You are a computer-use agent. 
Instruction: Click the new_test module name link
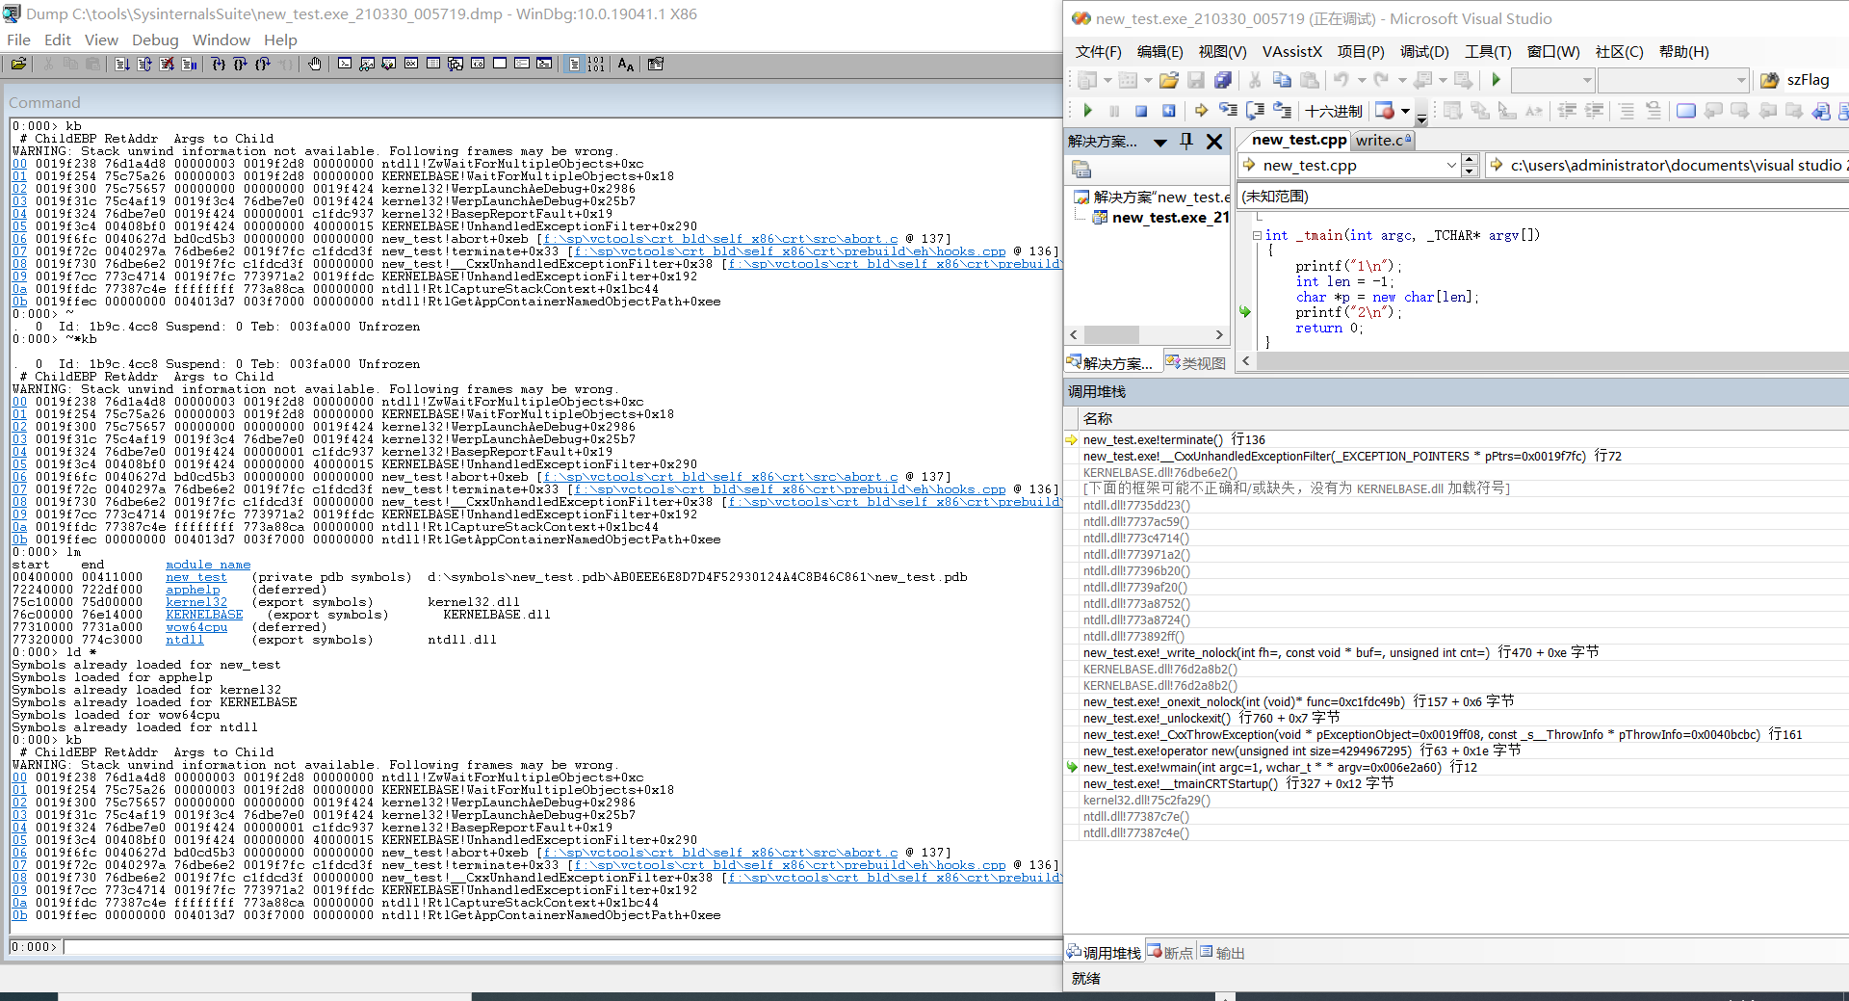click(196, 577)
